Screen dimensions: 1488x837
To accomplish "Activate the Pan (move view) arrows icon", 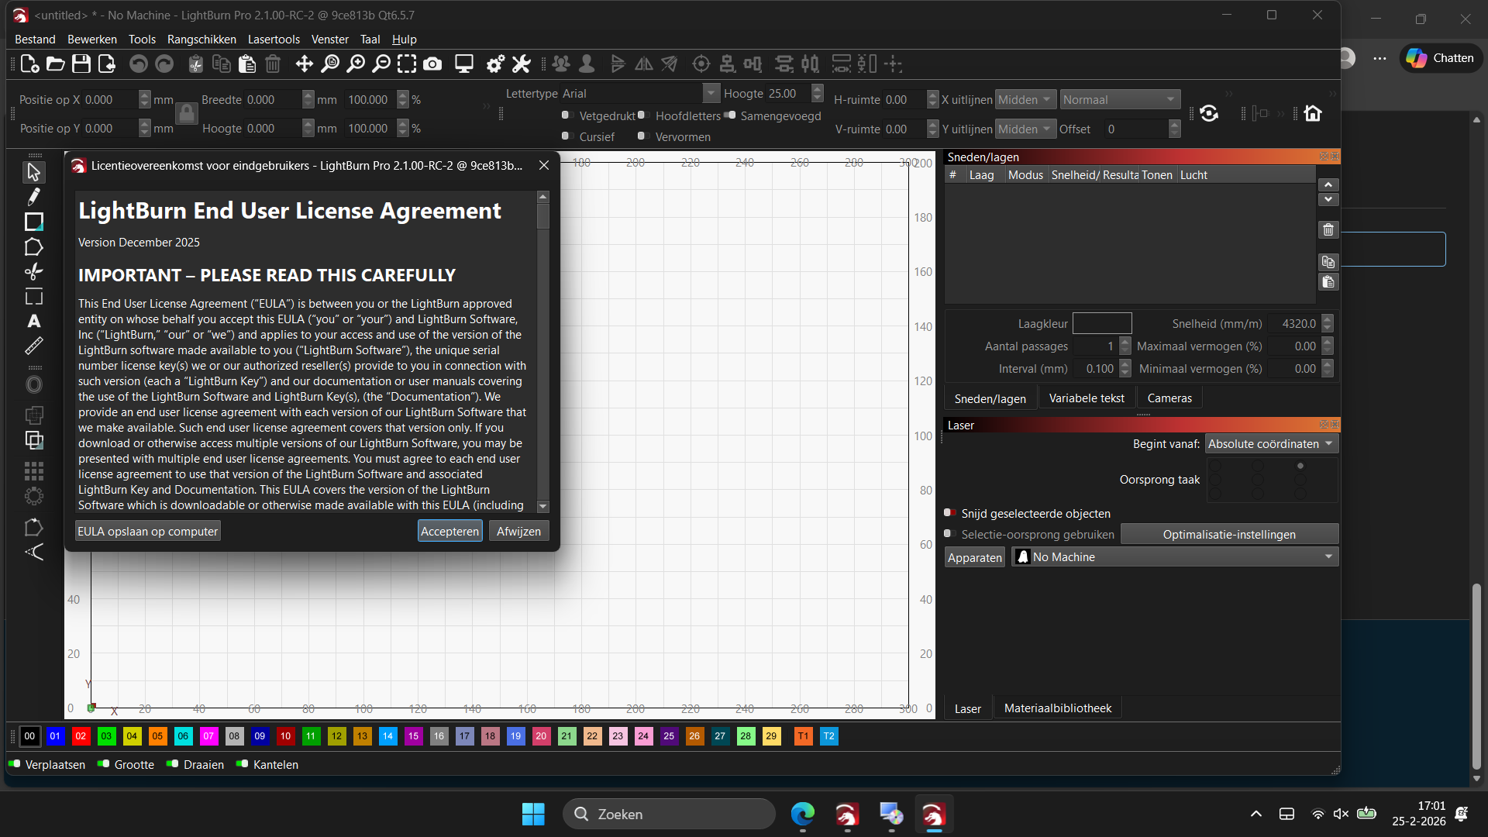I will click(x=304, y=64).
